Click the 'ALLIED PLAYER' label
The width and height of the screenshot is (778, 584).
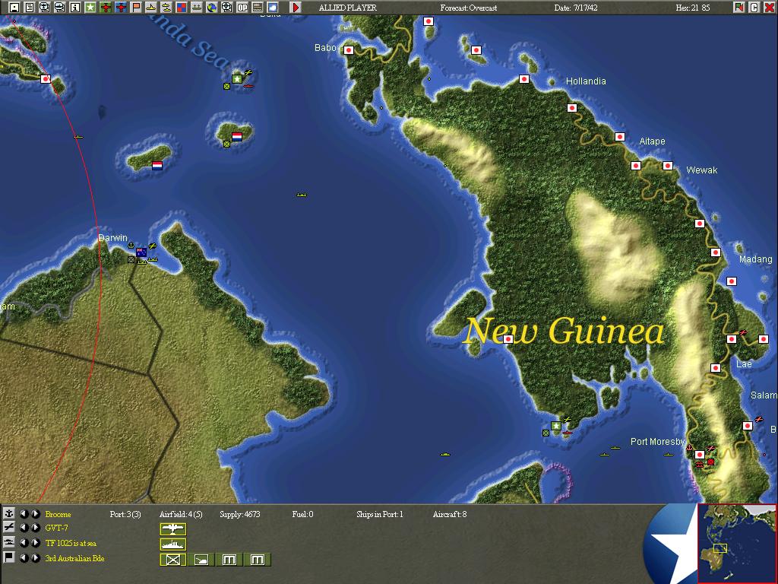click(347, 8)
